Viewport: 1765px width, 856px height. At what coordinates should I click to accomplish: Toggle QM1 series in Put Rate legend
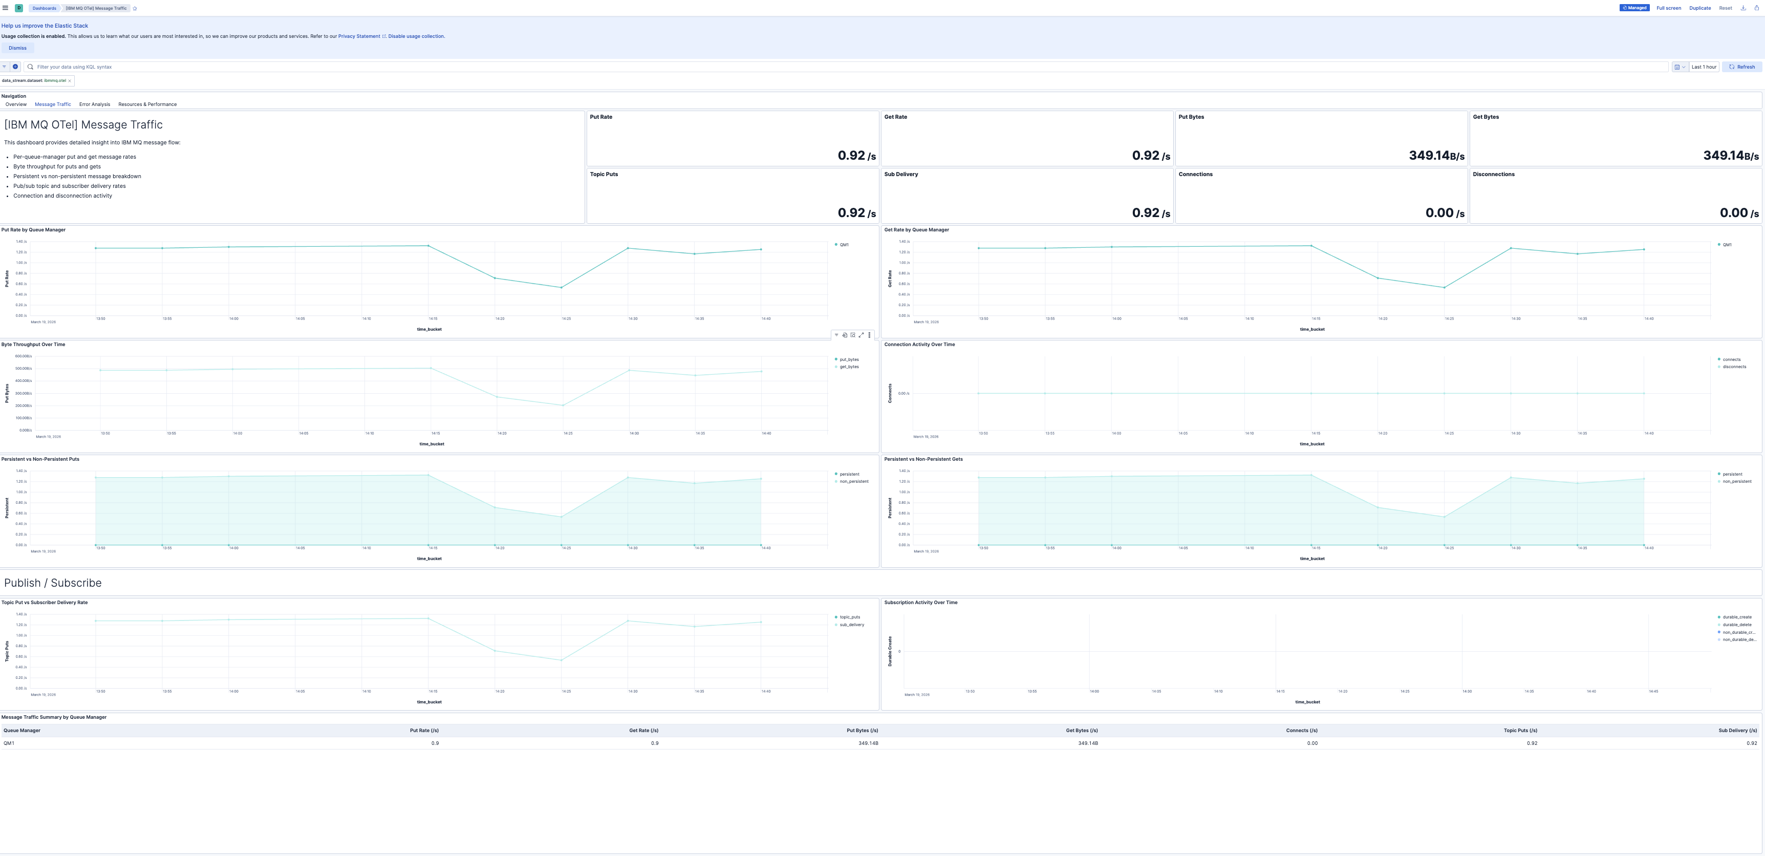click(844, 245)
